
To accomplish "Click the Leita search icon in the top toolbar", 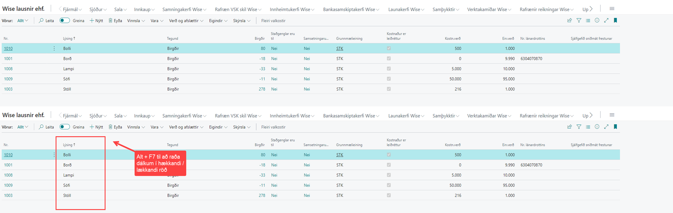I will point(41,21).
